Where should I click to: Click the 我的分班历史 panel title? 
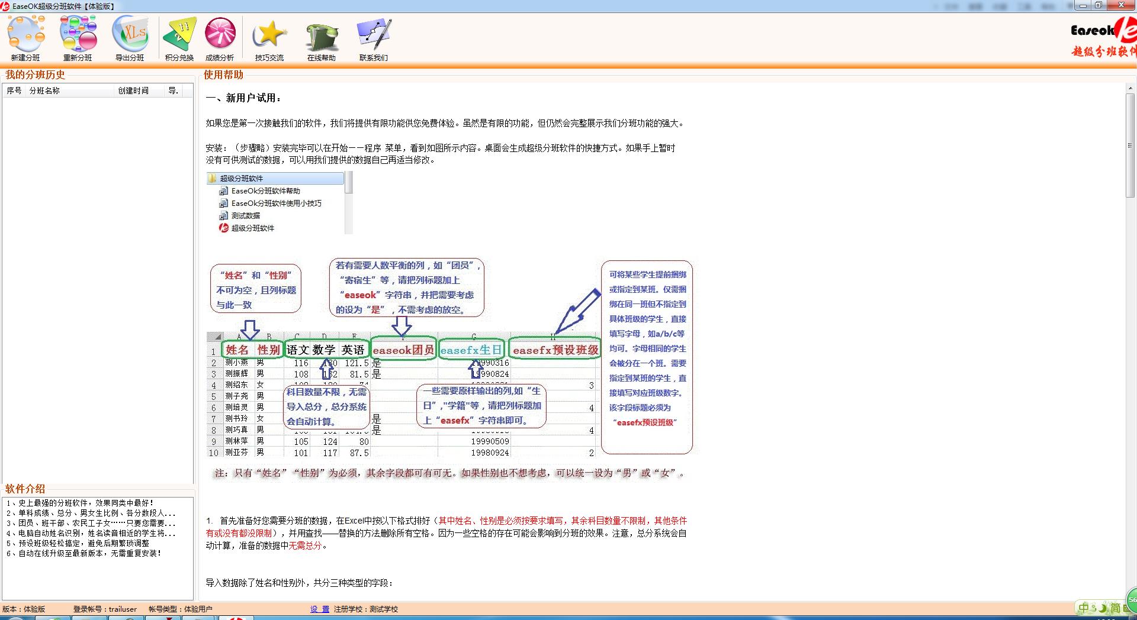coord(35,75)
